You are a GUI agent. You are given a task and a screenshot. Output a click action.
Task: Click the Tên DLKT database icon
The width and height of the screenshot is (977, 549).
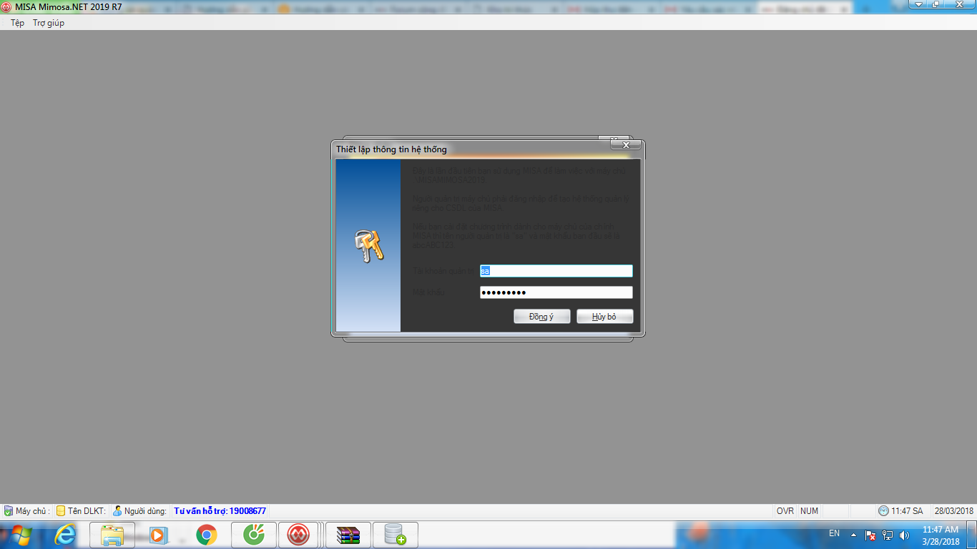click(x=62, y=511)
